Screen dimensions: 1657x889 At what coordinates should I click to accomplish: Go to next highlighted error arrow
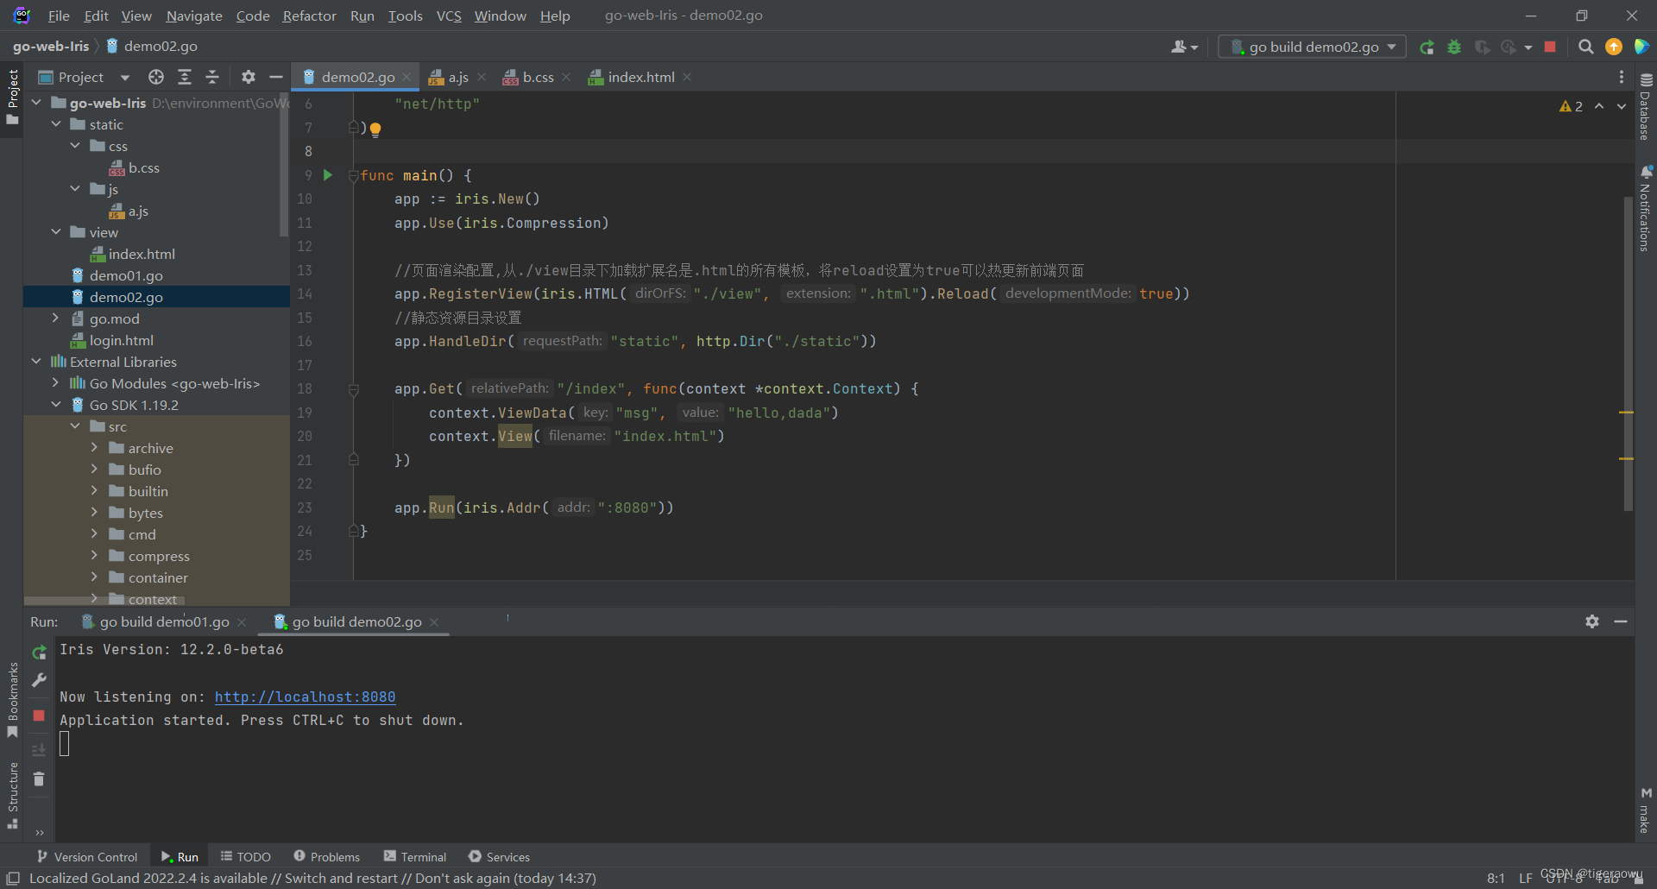[1622, 106]
